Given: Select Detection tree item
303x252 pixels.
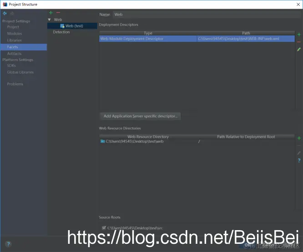Looking at the screenshot, I should [61, 32].
